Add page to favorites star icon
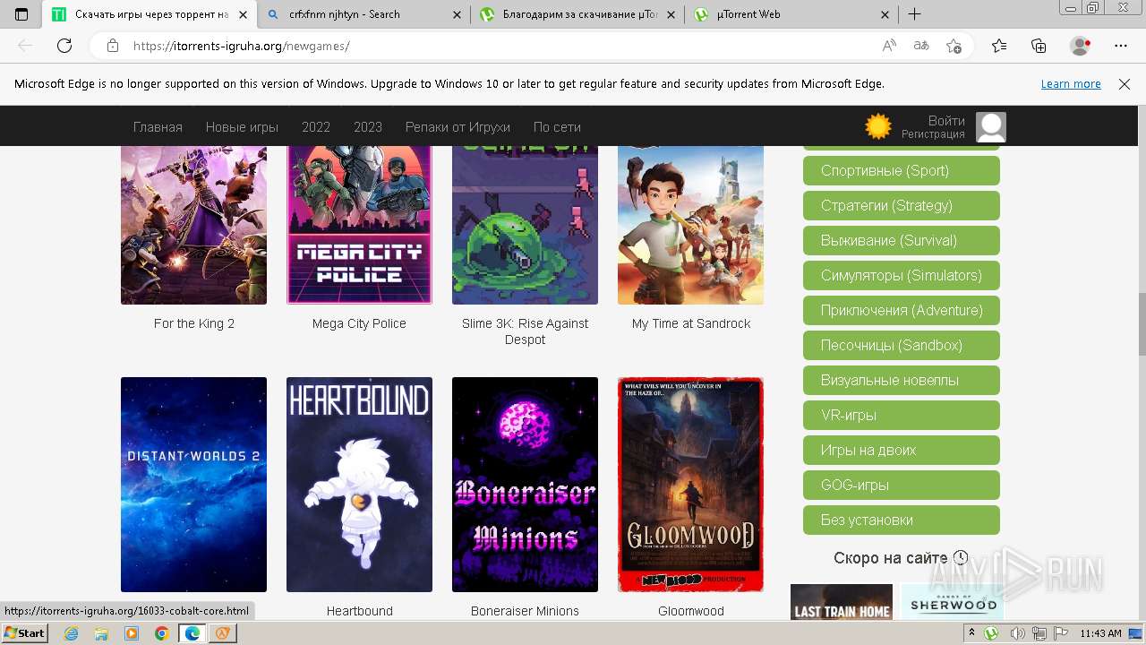The height and width of the screenshot is (645, 1146). click(954, 46)
